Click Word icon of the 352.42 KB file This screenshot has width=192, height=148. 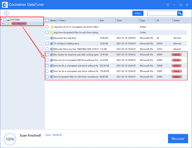coord(52,66)
